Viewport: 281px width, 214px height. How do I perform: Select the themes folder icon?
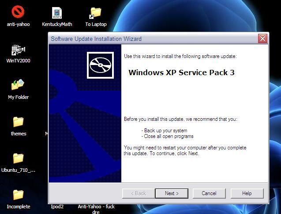point(18,122)
